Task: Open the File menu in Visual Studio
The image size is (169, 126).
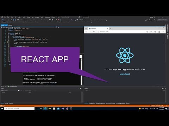Action: [x=5, y=17]
